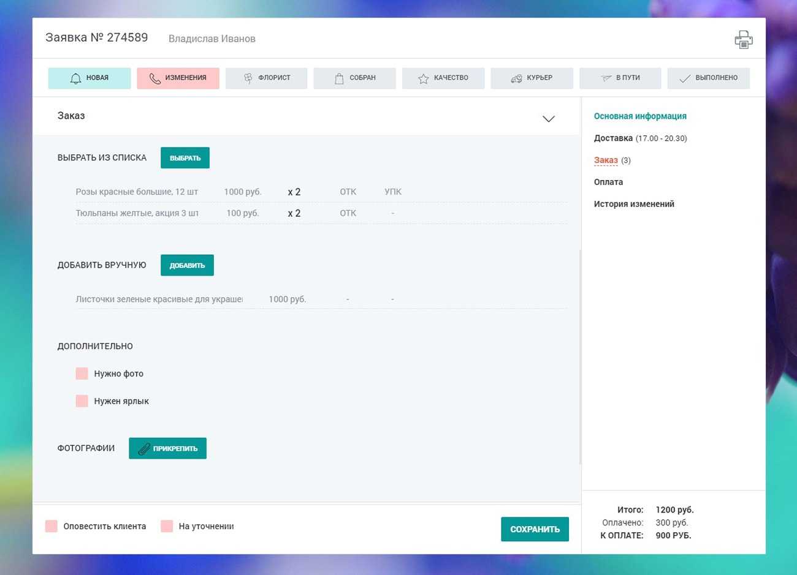Click the scooter icon on Курьер status
Viewport: 797px width, 575px height.
coord(516,78)
